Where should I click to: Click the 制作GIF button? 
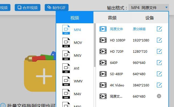pyautogui.click(x=56, y=7)
